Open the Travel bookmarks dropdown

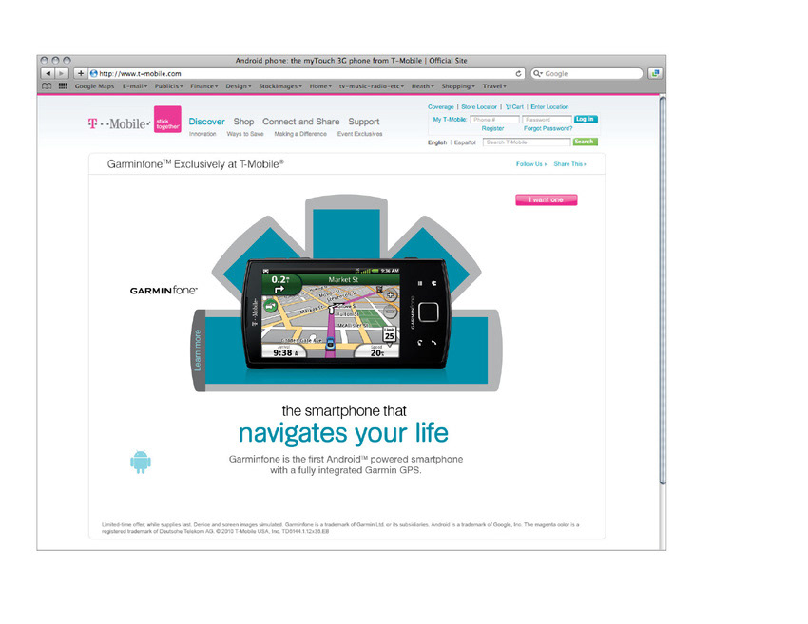[x=494, y=86]
